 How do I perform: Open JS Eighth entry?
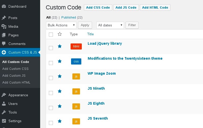click(96, 103)
